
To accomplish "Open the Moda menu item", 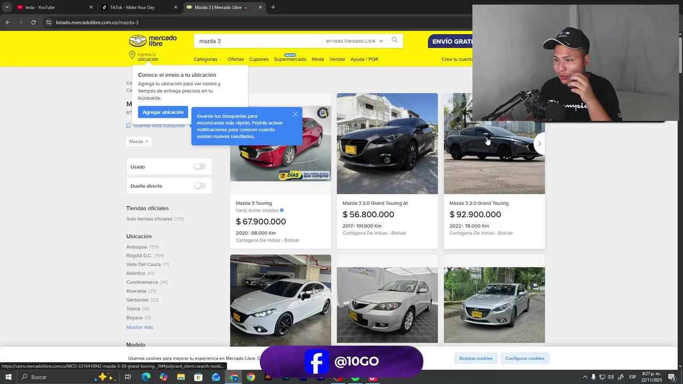I will point(318,59).
